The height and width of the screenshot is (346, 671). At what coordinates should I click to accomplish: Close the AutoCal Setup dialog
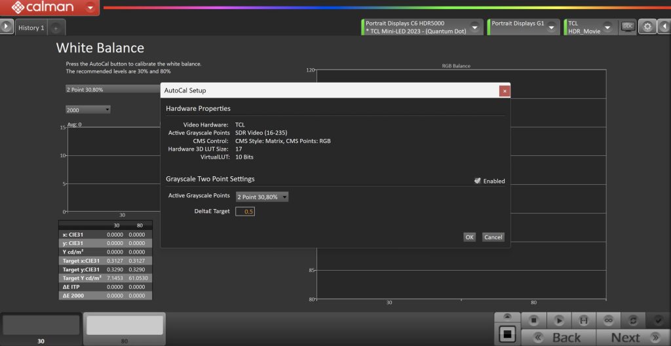click(x=505, y=91)
